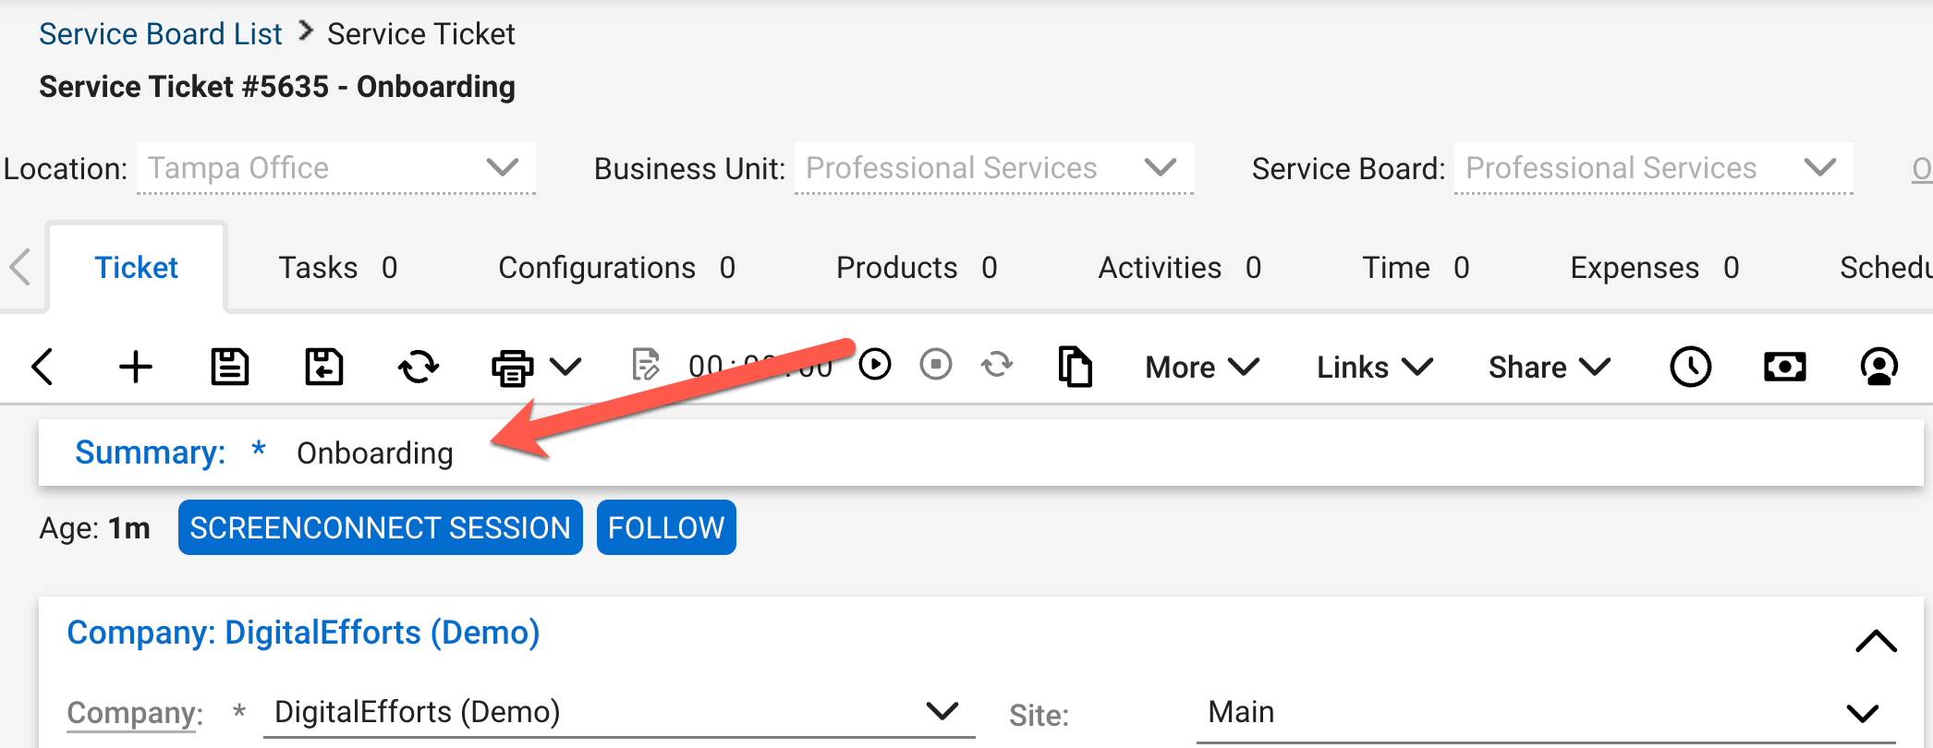Click the money expense entry icon
Image resolution: width=1933 pixels, height=748 pixels.
pyautogui.click(x=1785, y=367)
